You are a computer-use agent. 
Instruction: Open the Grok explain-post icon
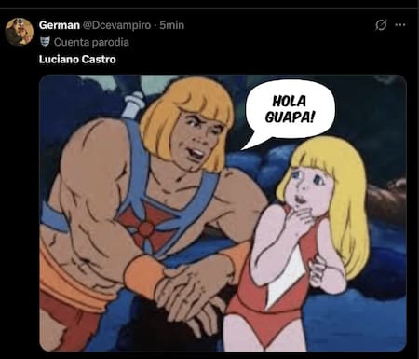pos(381,25)
